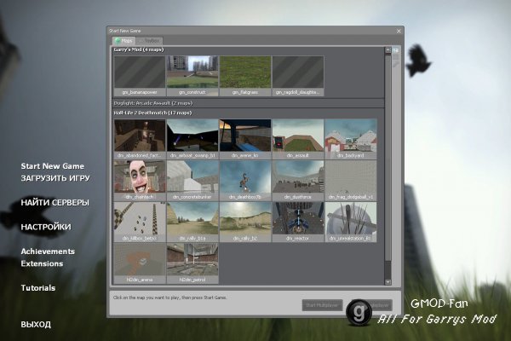The height and width of the screenshot is (341, 511).
Task: Select the dm_abandoned_factory map
Action: [140, 139]
